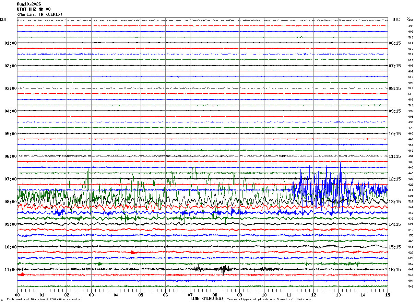
Task: Click the 07:00 CDT row label
Action: (x=11, y=179)
